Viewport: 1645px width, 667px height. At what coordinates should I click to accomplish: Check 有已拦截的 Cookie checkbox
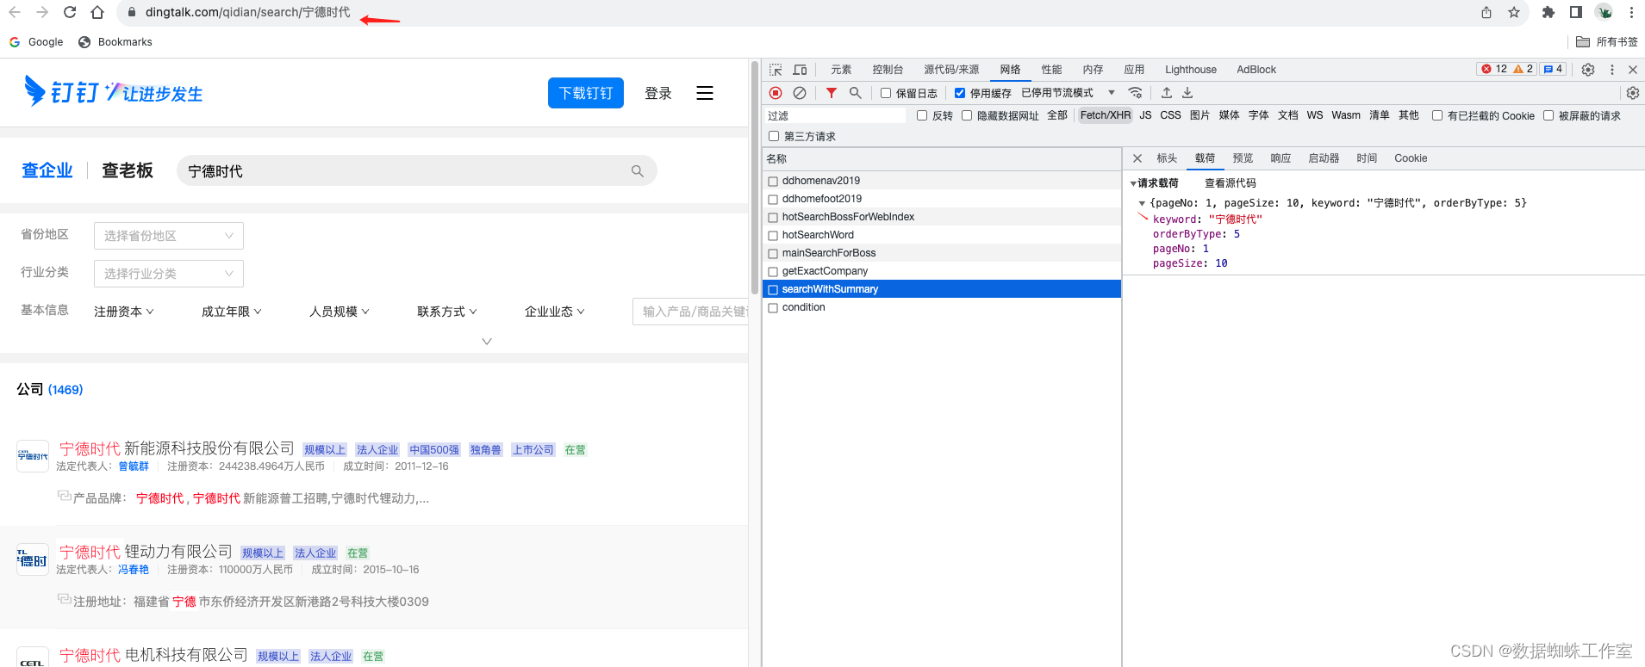[x=1437, y=115]
